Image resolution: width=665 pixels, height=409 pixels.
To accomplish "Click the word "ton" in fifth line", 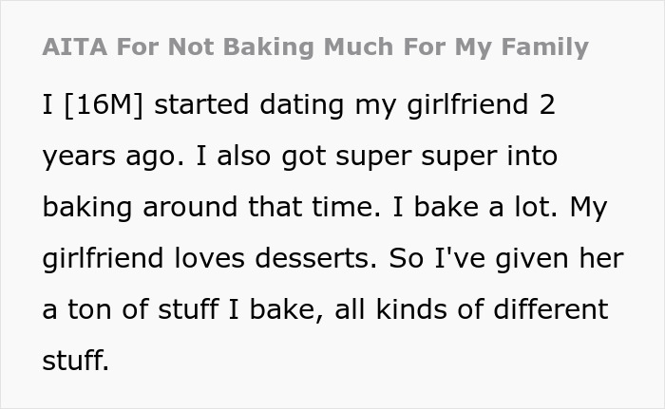I will [x=89, y=309].
